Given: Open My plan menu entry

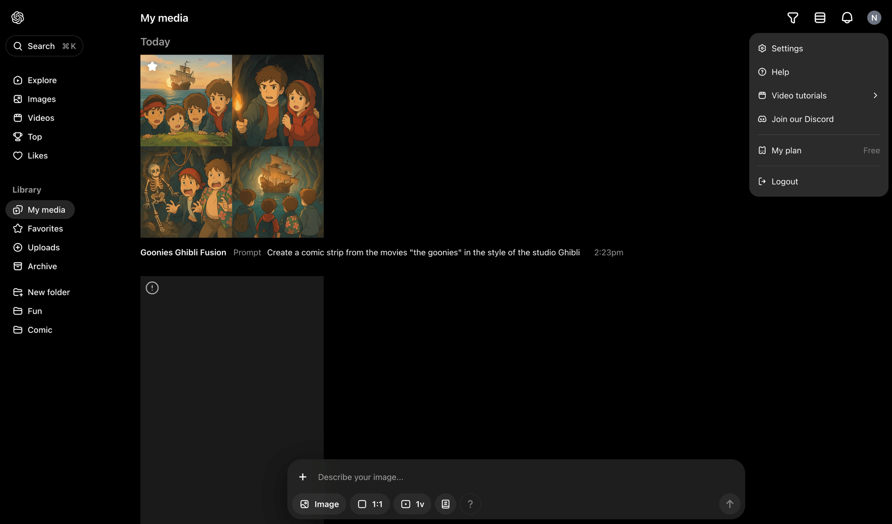Looking at the screenshot, I should 819,150.
